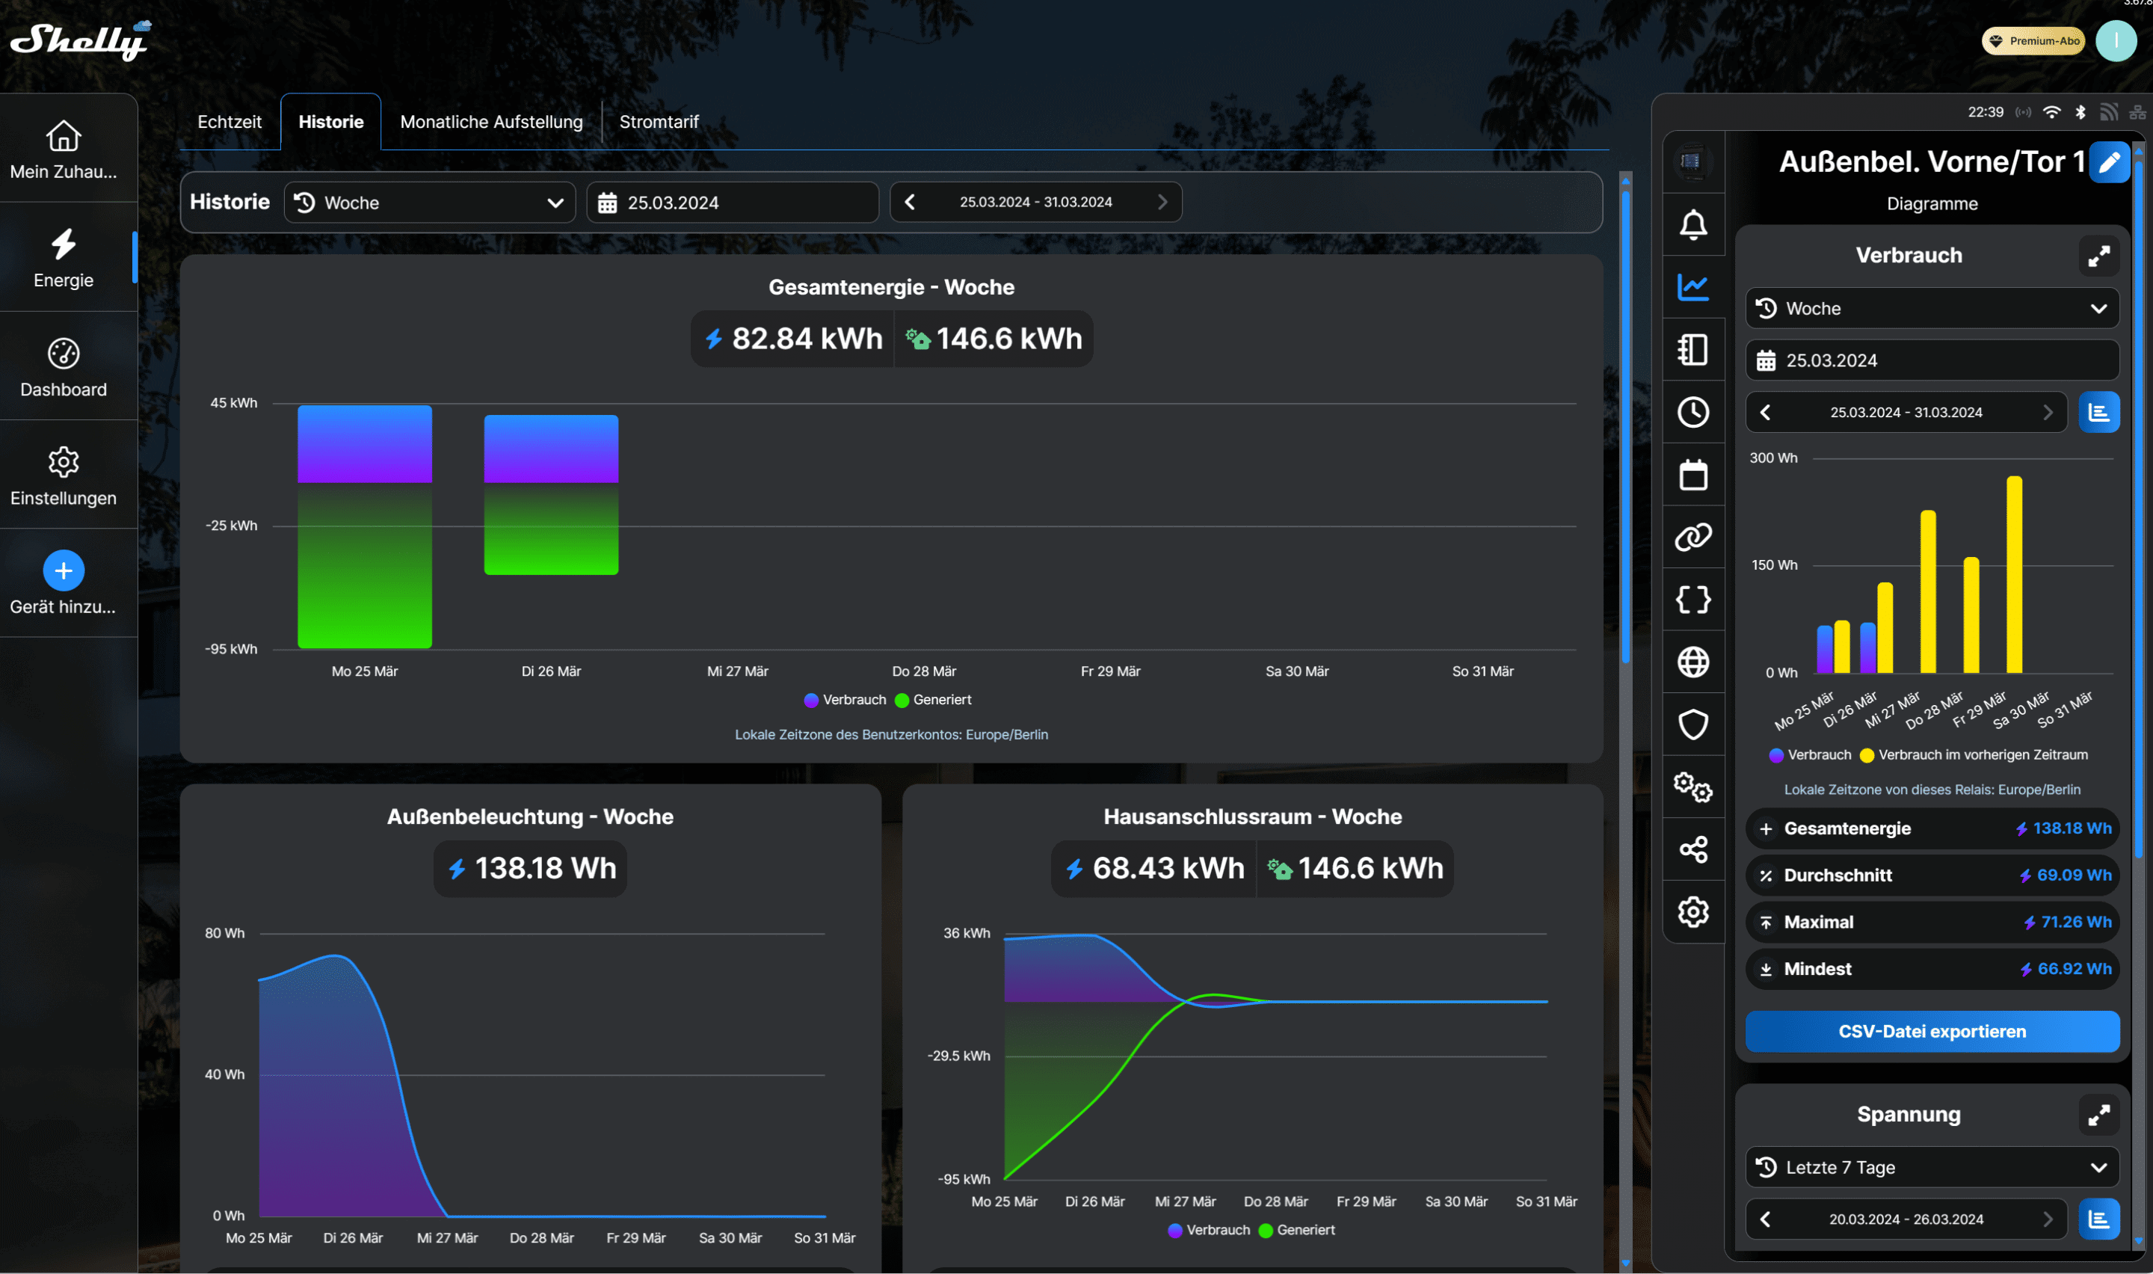The width and height of the screenshot is (2153, 1274).
Task: Click the share icon in device sidebar
Action: (1692, 850)
